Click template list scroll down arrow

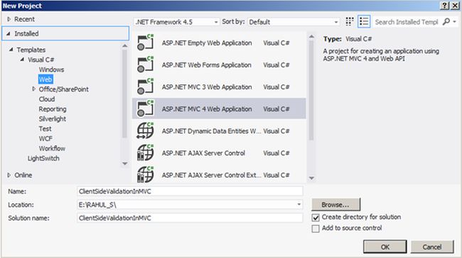[311, 178]
